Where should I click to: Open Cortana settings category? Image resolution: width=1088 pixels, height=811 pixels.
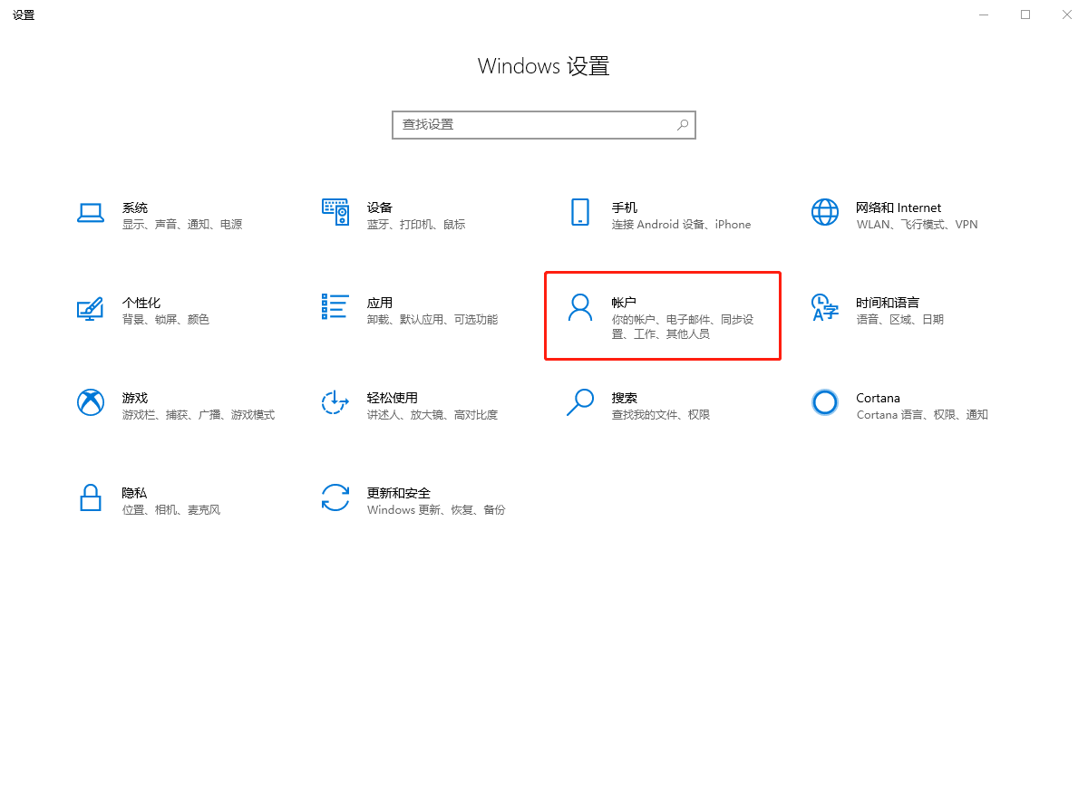(x=878, y=405)
